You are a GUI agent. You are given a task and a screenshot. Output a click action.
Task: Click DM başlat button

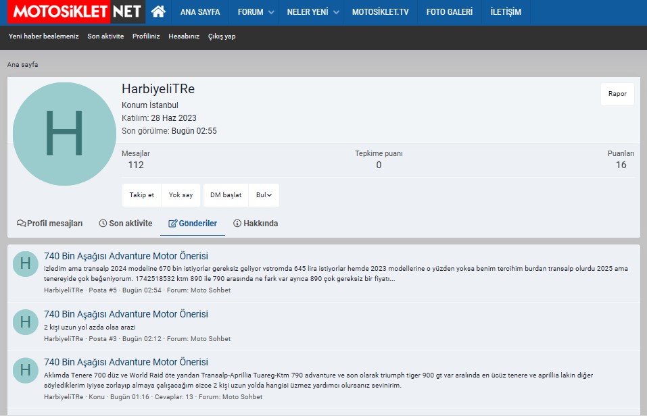pos(226,195)
